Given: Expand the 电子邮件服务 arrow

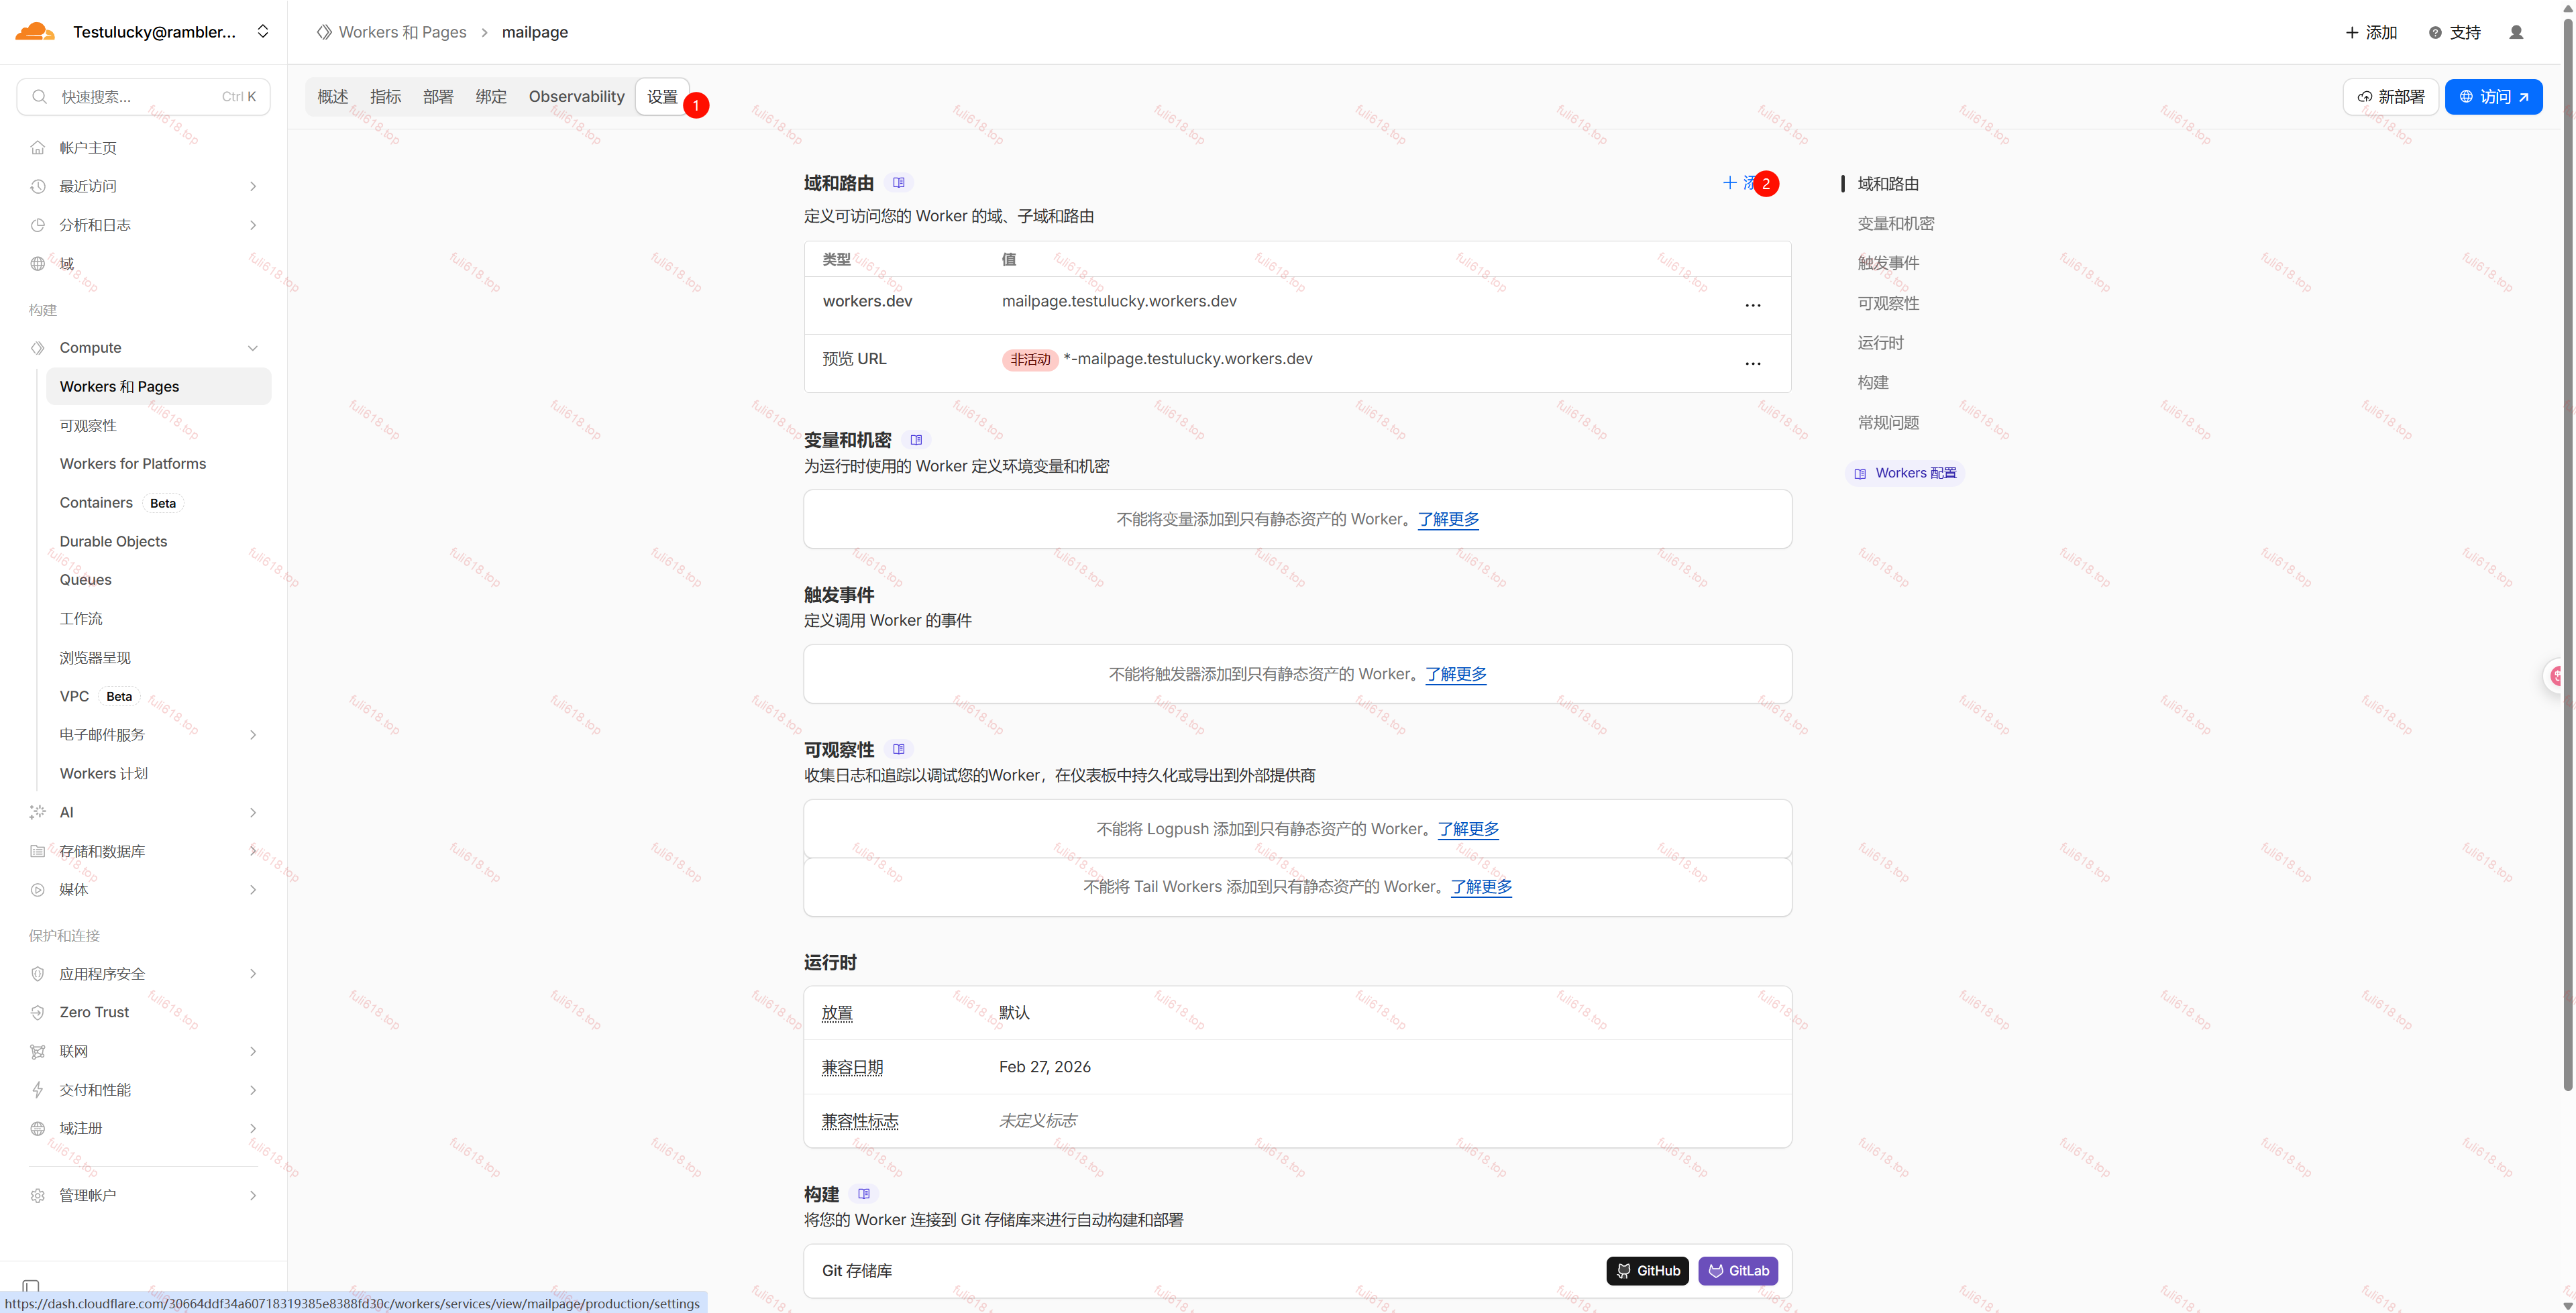Looking at the screenshot, I should click(253, 735).
